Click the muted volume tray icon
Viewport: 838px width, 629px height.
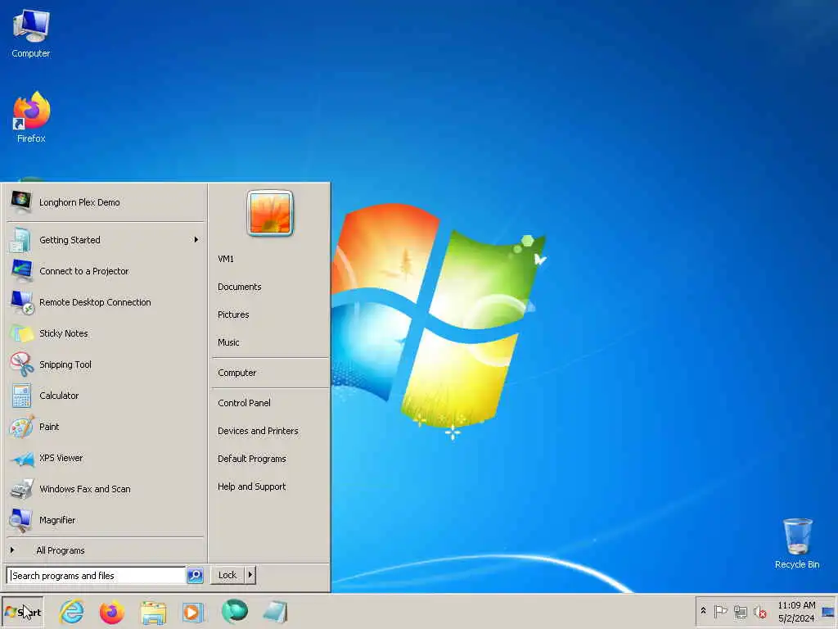[x=759, y=612]
